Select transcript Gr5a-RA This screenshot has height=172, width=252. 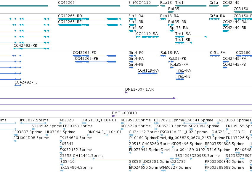215,19
